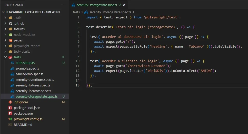Viewport: 248px width, 134px height.
Task: Expand the playwright-report folder chevron
Action: coord(5,46)
